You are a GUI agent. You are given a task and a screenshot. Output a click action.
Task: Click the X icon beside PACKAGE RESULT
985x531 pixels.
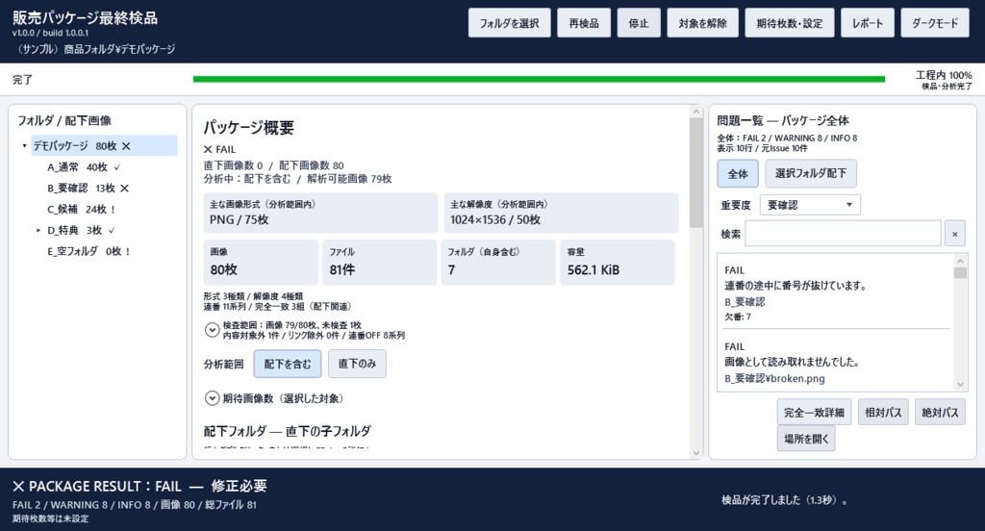pyautogui.click(x=18, y=487)
